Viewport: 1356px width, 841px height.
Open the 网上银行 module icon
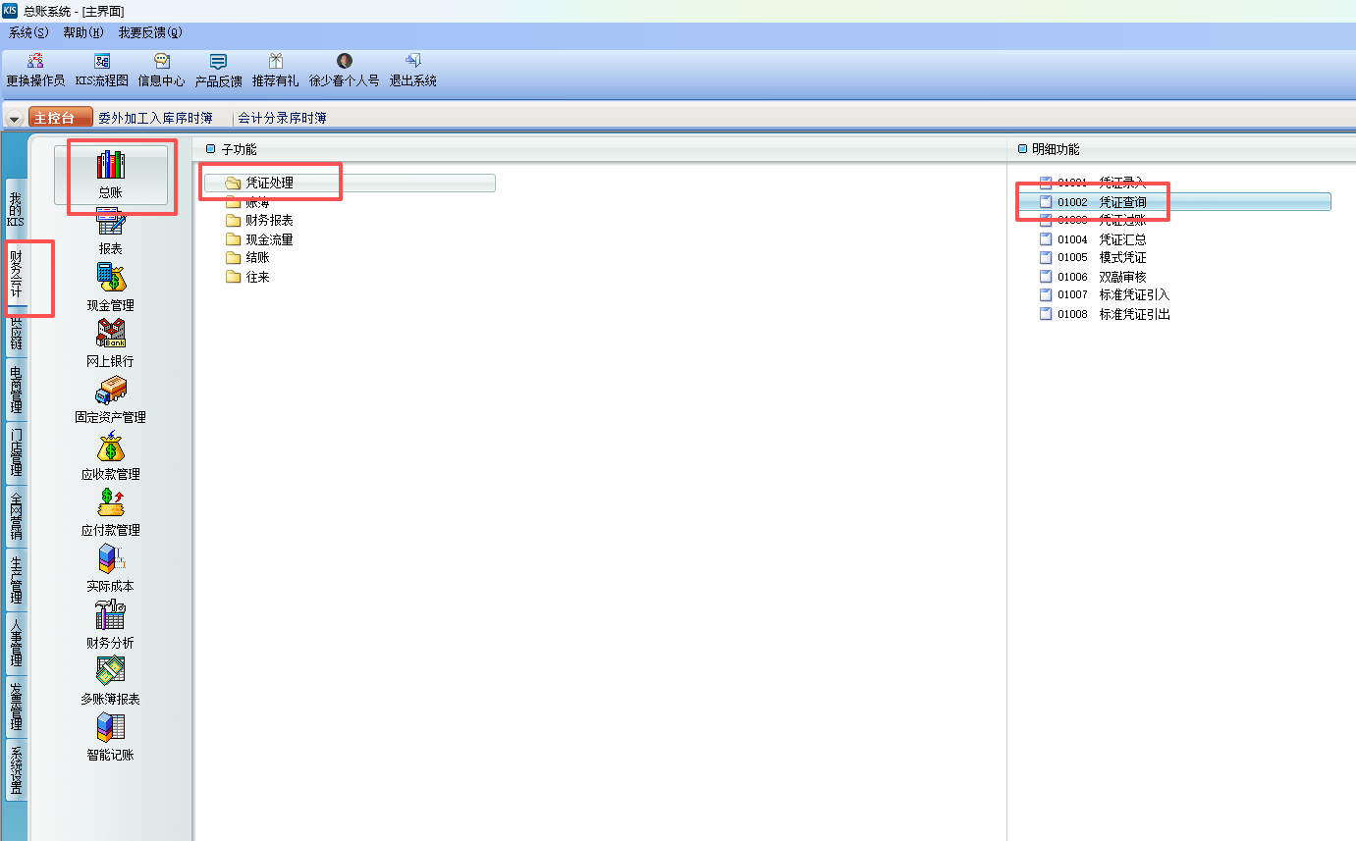pyautogui.click(x=110, y=335)
